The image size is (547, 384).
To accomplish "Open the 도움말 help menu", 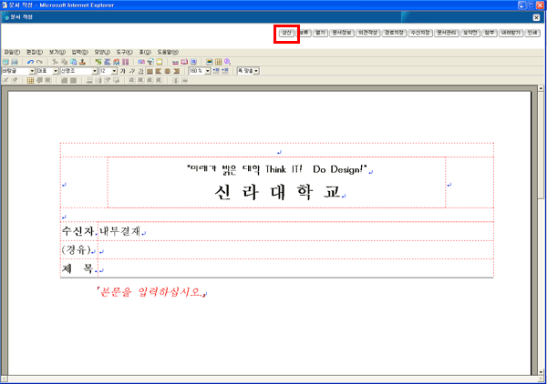I will [168, 52].
